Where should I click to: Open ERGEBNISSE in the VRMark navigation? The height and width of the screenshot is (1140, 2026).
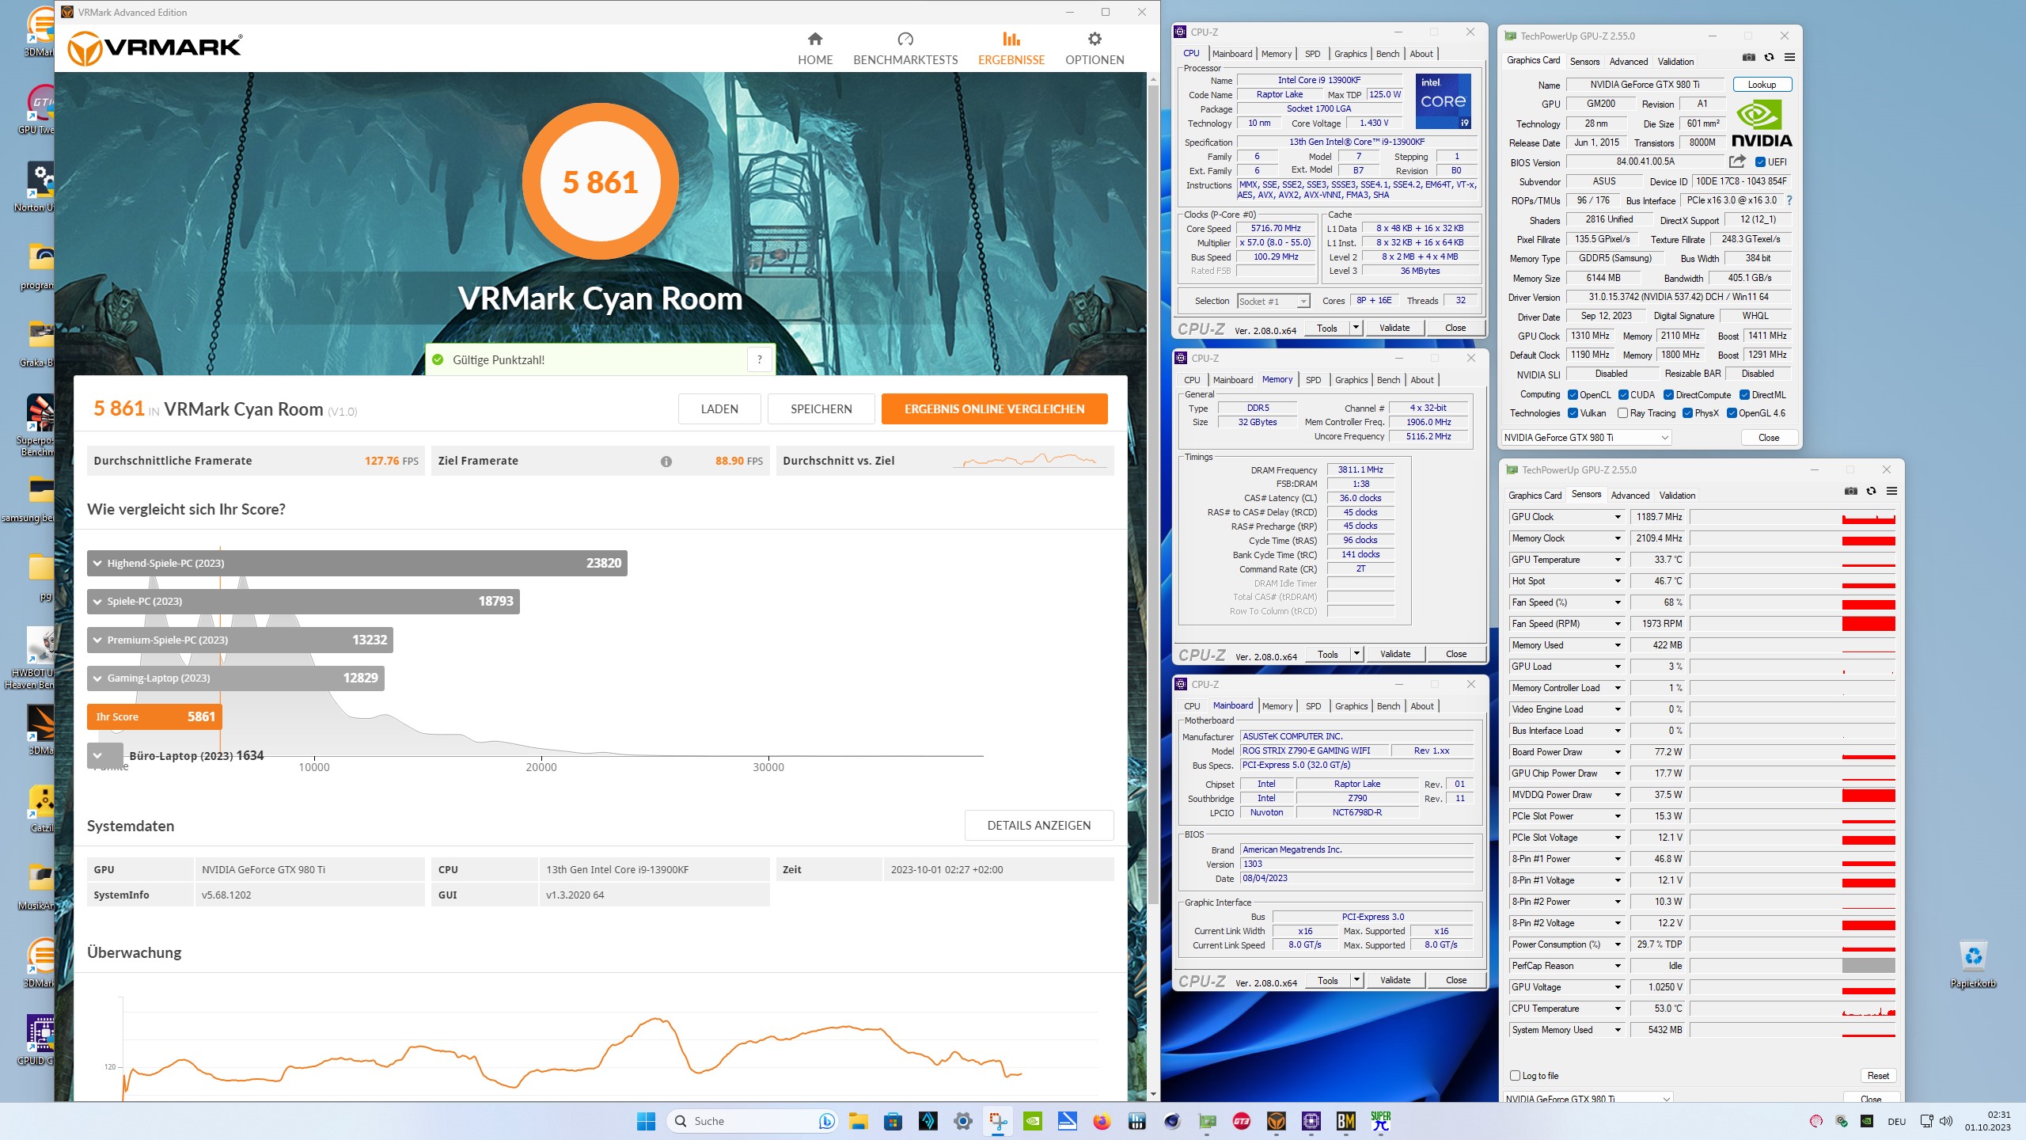pyautogui.click(x=1011, y=48)
